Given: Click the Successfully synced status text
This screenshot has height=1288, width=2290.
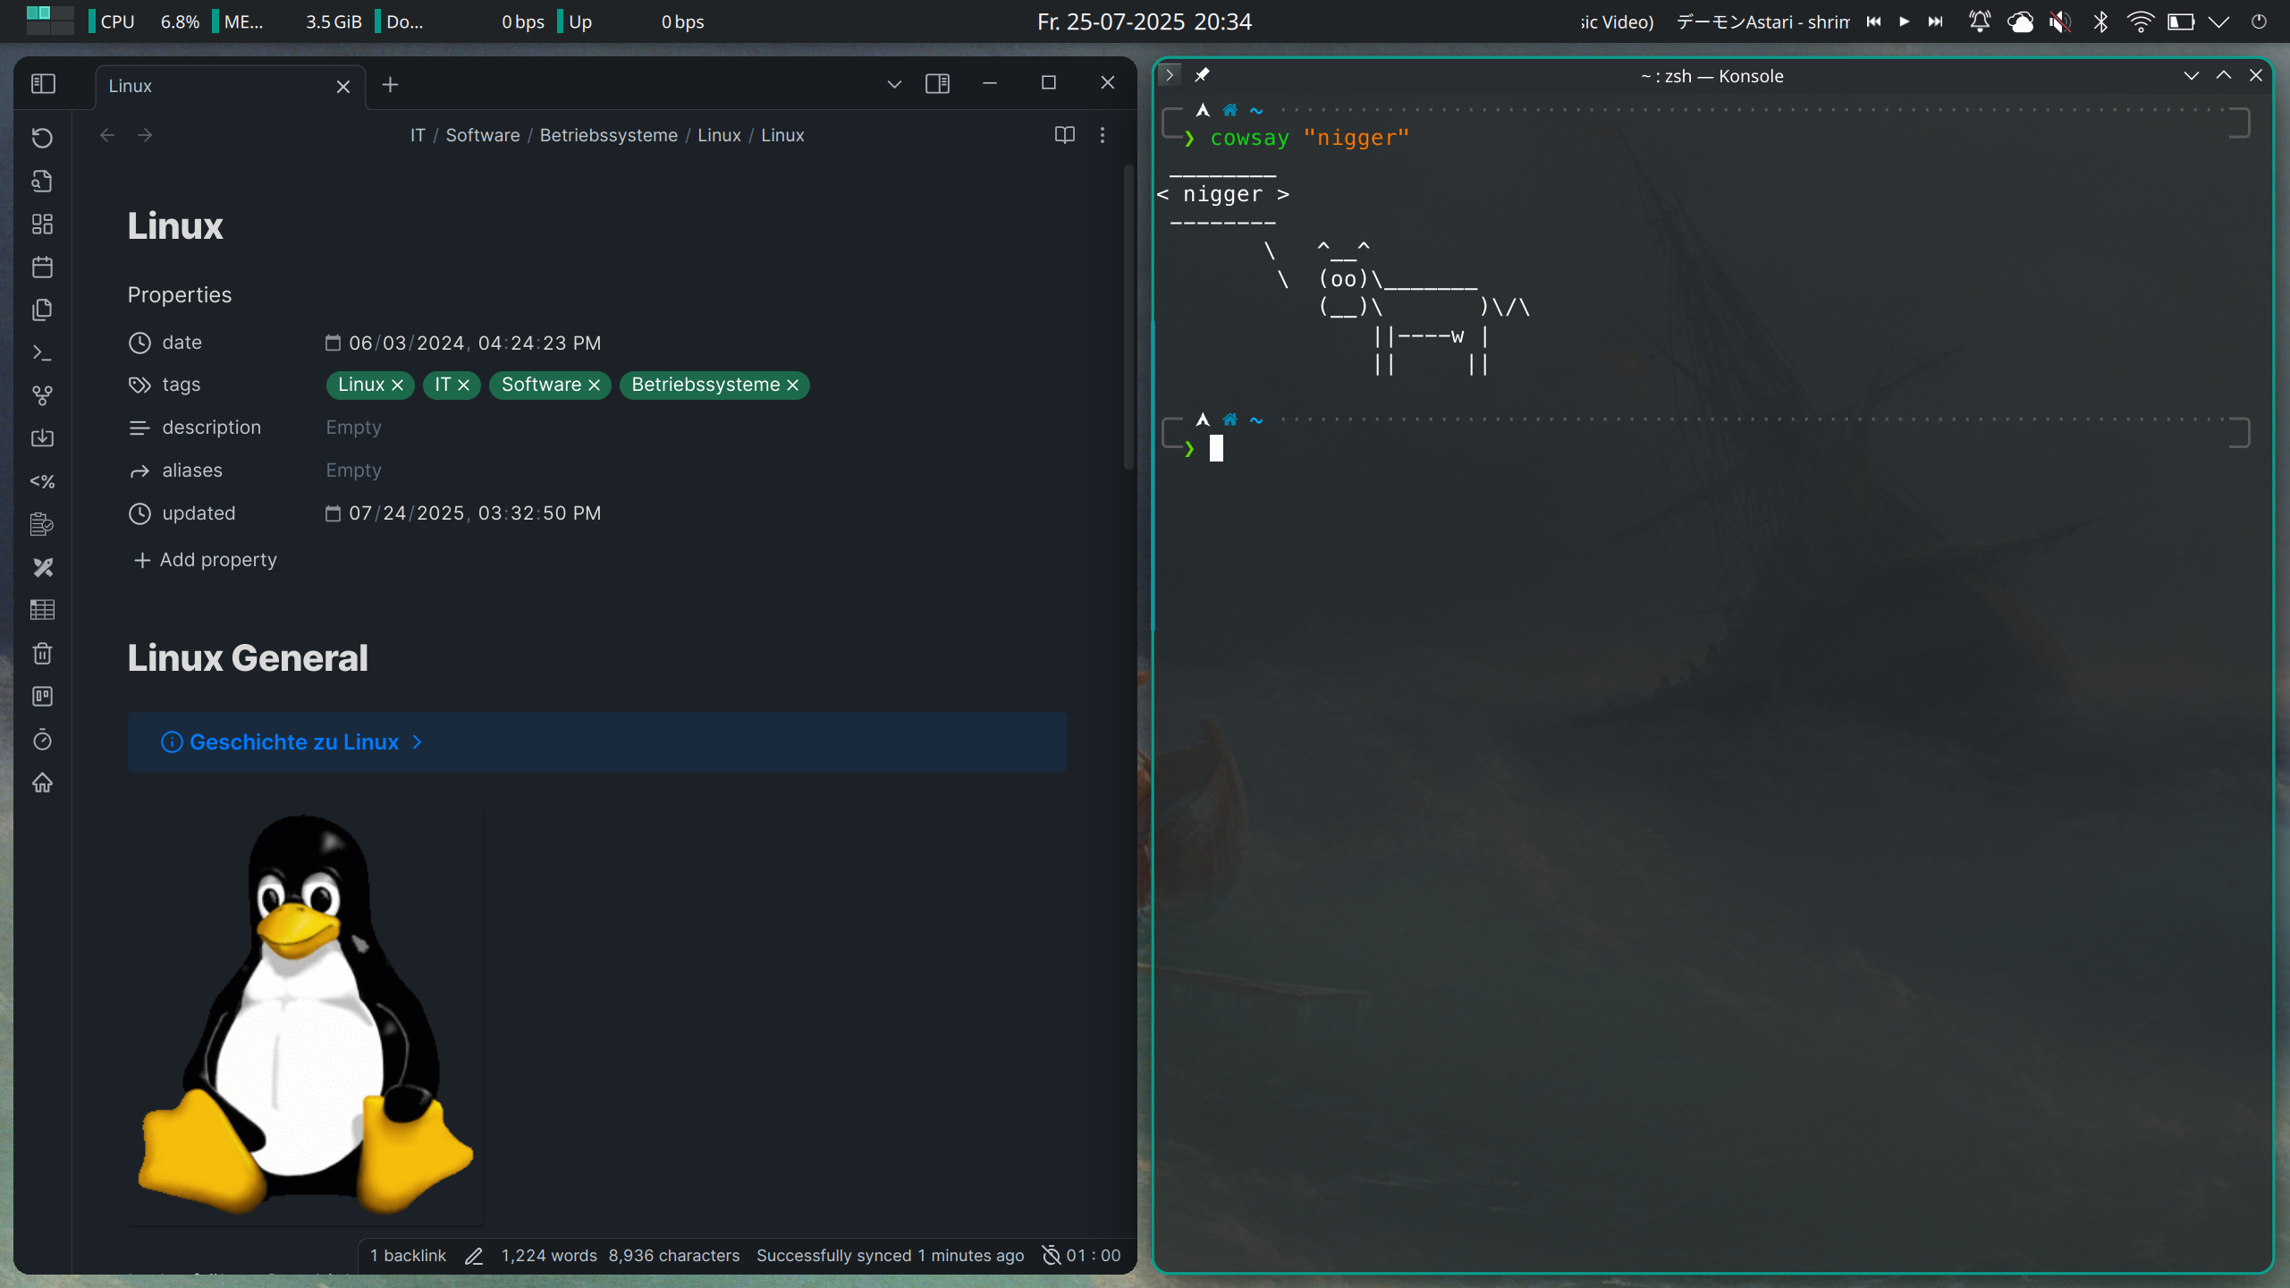Looking at the screenshot, I should click(x=890, y=1256).
